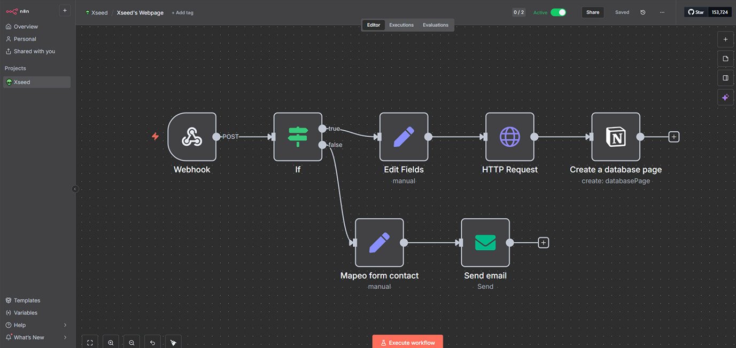The width and height of the screenshot is (736, 348).
Task: Click the Share button
Action: [x=592, y=11]
